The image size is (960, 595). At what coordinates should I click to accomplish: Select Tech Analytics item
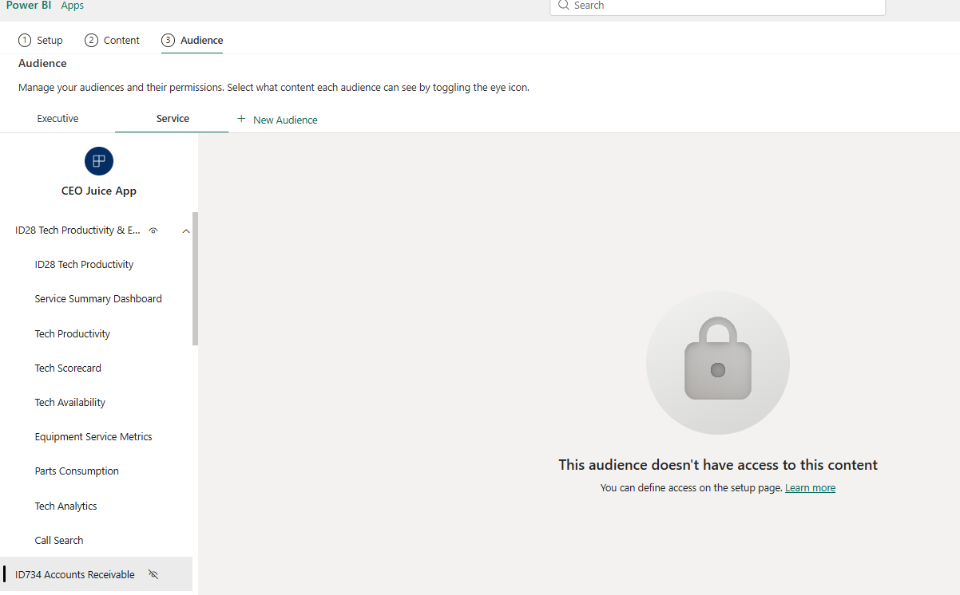click(65, 506)
